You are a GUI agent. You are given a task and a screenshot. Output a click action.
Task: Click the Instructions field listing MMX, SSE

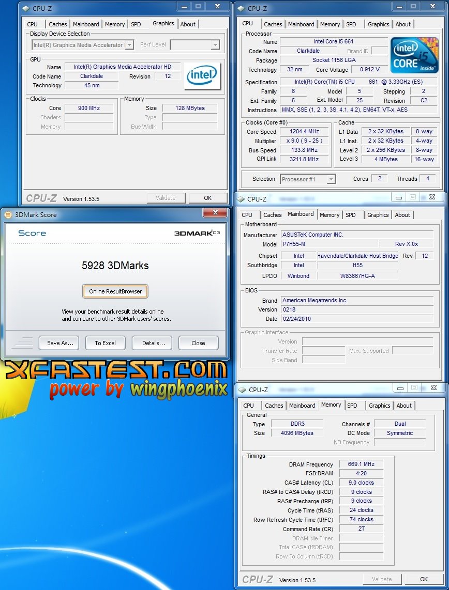tap(360, 110)
